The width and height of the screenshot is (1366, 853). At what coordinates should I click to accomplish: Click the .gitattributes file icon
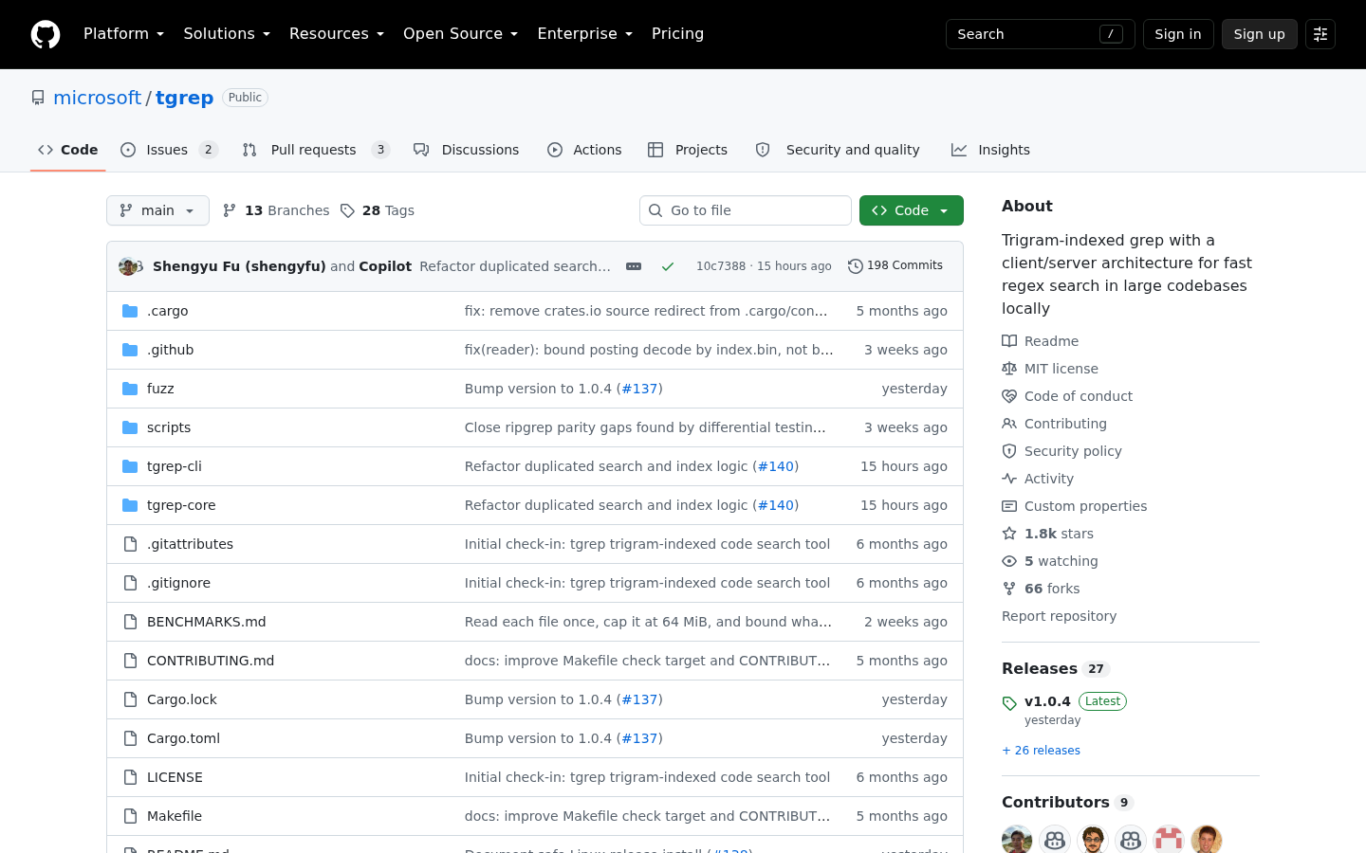tap(130, 544)
